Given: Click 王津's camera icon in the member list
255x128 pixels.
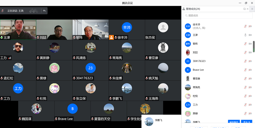Looking at the screenshot, I should tap(250, 35).
